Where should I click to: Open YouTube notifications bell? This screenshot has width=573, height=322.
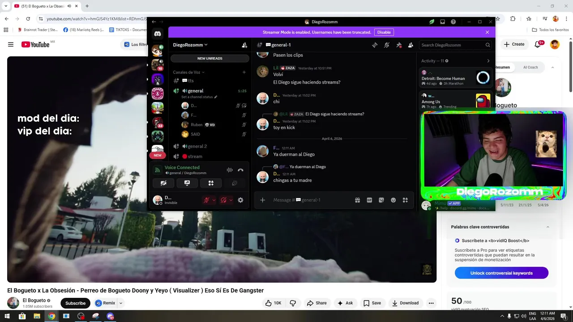click(x=538, y=44)
